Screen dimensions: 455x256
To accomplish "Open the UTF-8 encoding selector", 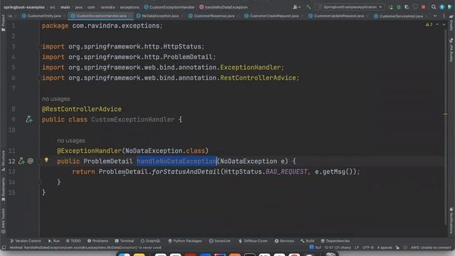I will coord(368,247).
